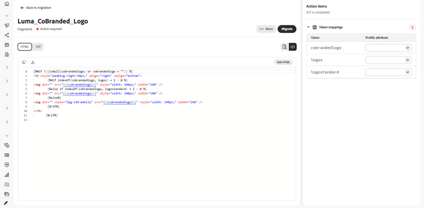
Task: Click the Action required status text
Action: pos(51,29)
